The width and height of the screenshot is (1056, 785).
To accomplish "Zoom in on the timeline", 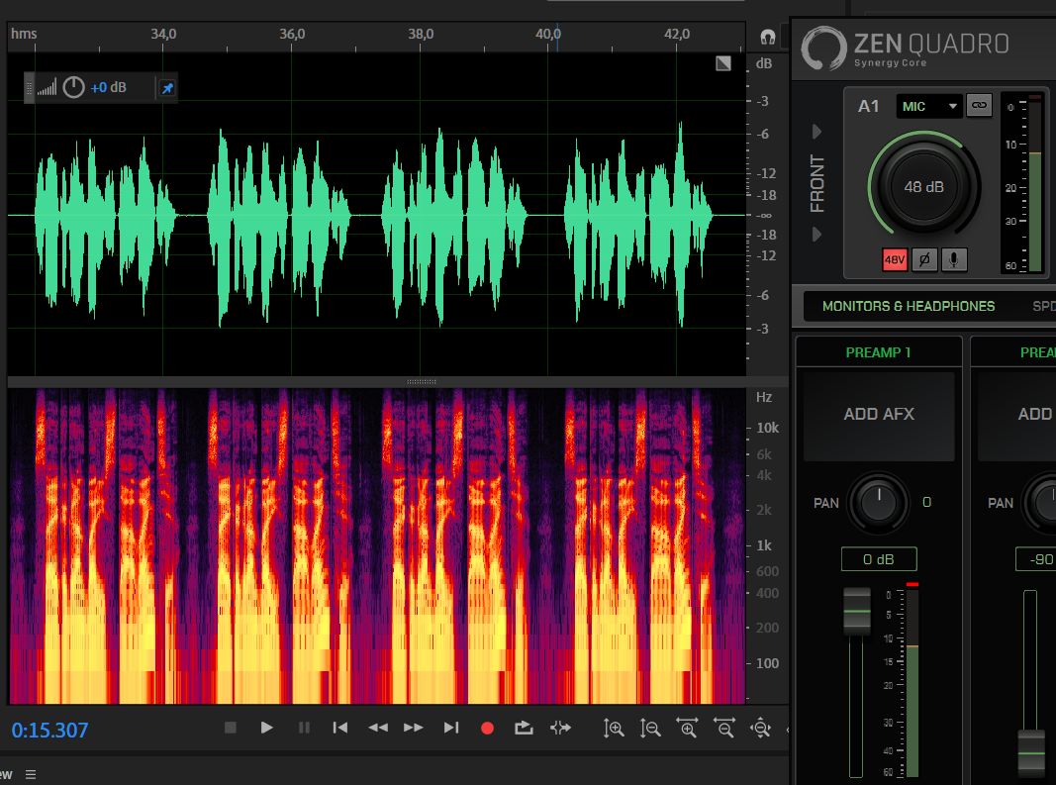I will (x=687, y=729).
